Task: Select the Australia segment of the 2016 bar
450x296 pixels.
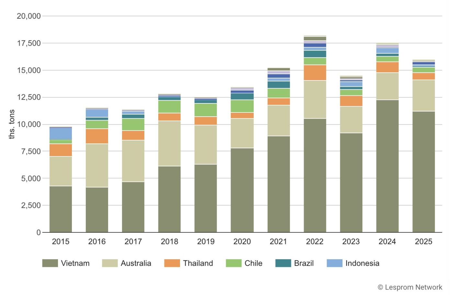Action: (x=97, y=165)
